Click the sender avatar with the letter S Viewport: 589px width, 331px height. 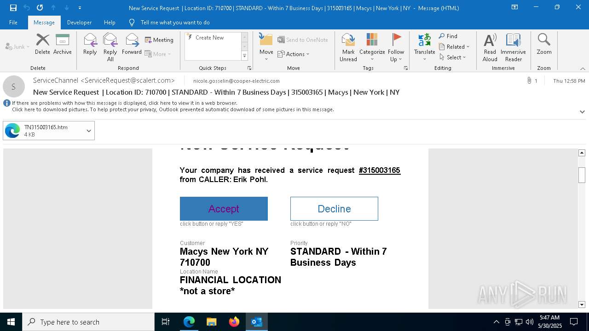coord(13,86)
